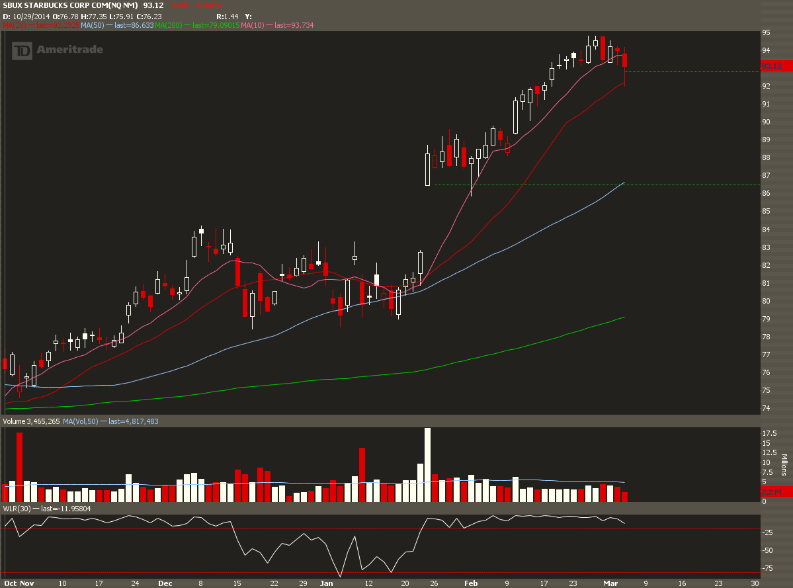Click the -50 WLR axis label
793x588 pixels.
(x=767, y=550)
